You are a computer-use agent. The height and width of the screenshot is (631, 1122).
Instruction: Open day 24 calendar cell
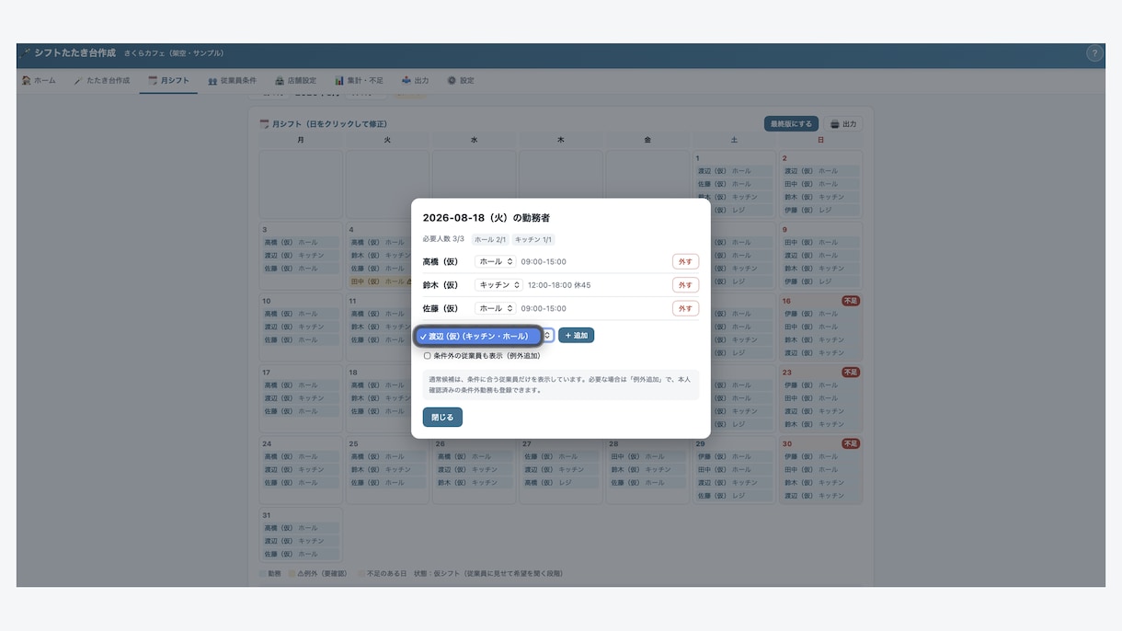tap(301, 468)
